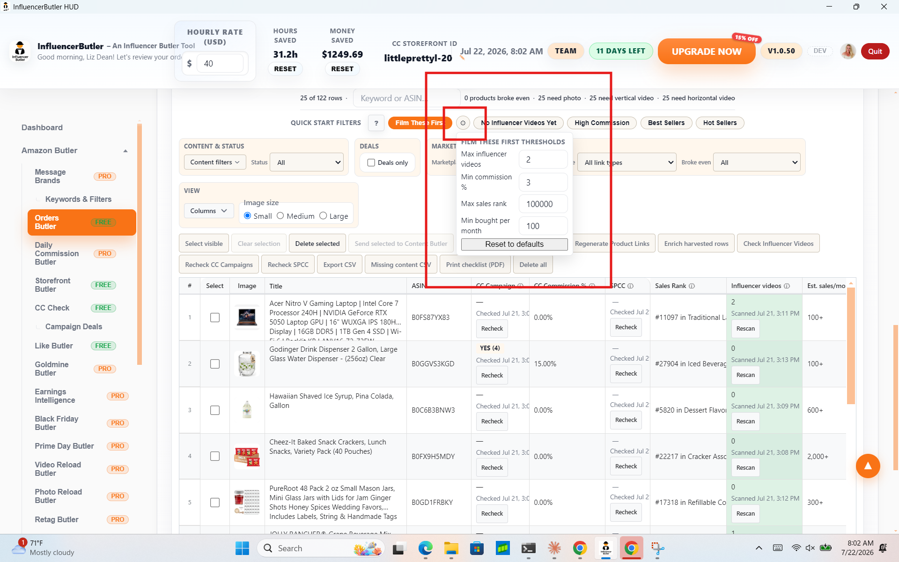Screen dimensions: 899x562
Task: Select the Large image size radio
Action: pyautogui.click(x=323, y=216)
